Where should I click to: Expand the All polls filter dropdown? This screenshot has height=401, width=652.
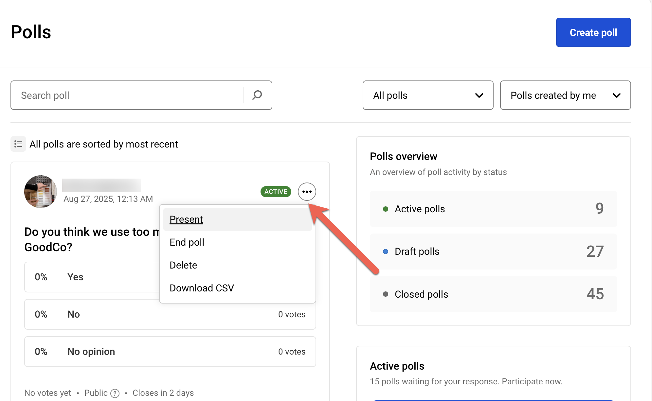pos(427,95)
